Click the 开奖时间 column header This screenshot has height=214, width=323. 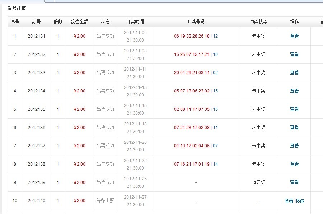[x=135, y=22]
